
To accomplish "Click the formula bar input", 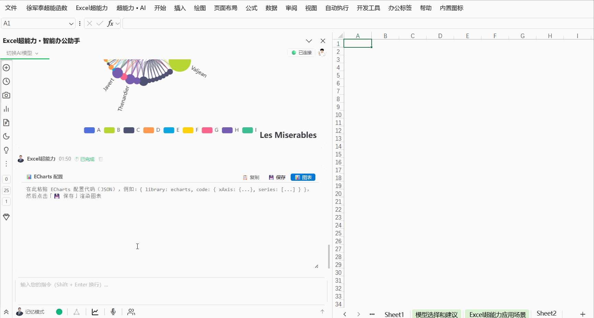I will point(358,23).
